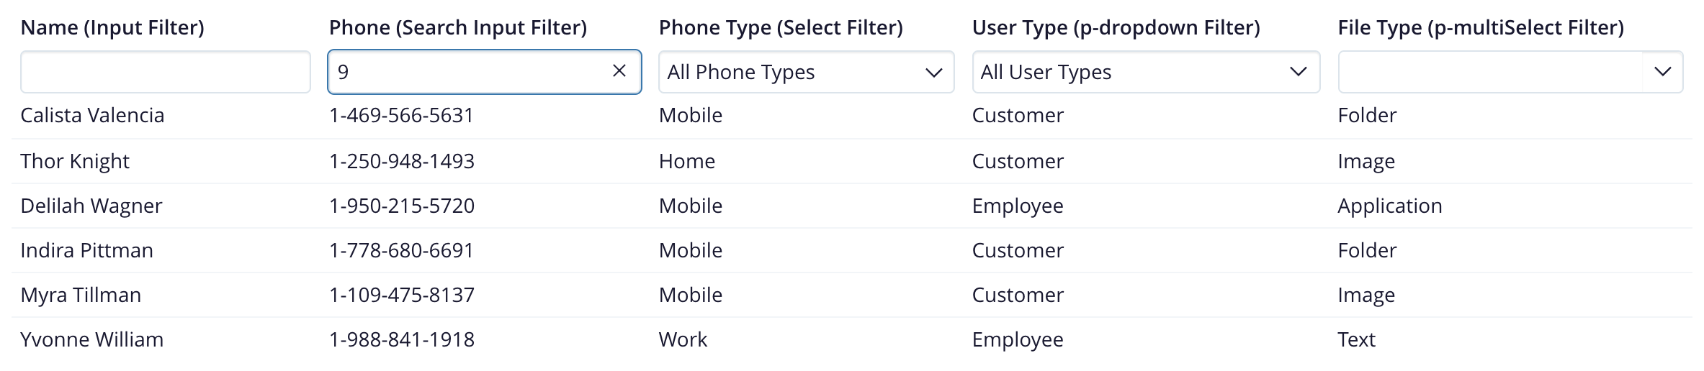This screenshot has height=371, width=1704.
Task: Clear the phone search input with X
Action: coord(619,71)
